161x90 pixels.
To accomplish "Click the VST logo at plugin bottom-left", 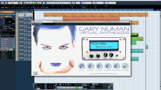I will (35, 73).
